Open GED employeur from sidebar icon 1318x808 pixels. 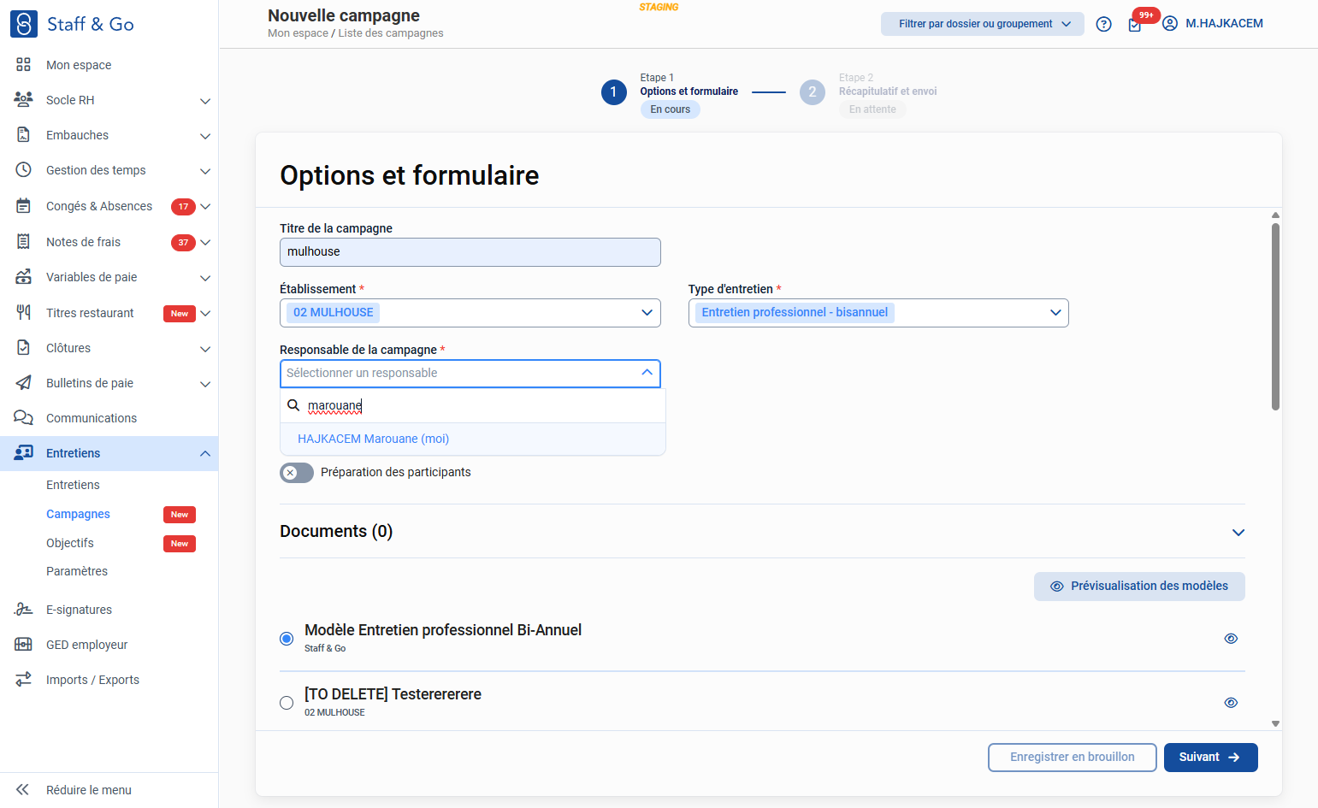tap(23, 645)
